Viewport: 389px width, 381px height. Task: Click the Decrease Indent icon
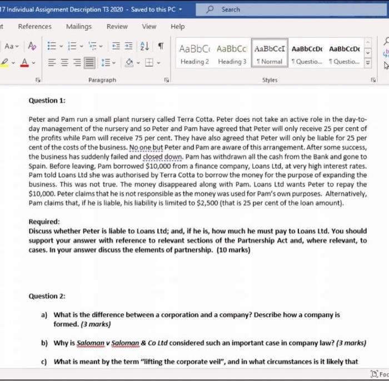point(116,46)
